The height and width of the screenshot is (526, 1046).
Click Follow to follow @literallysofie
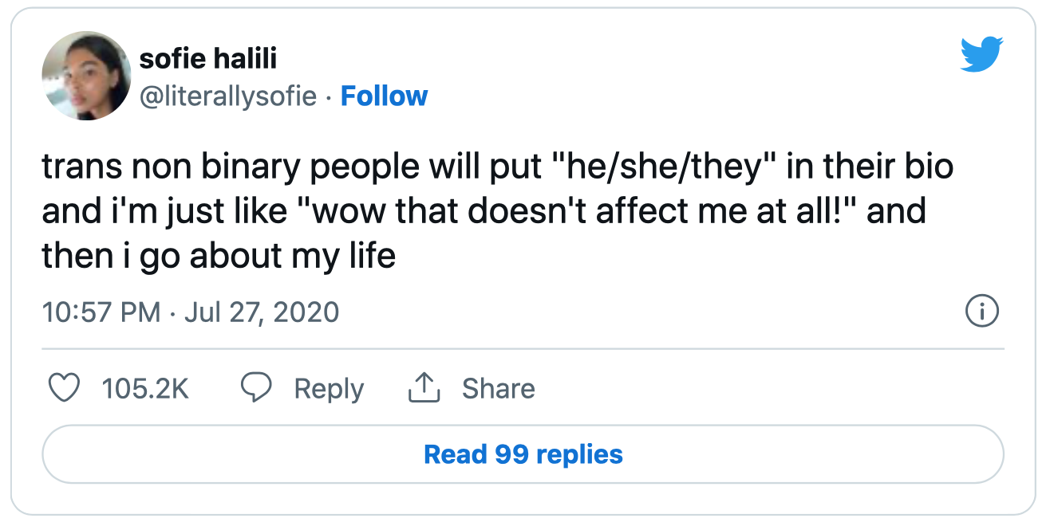(x=384, y=96)
